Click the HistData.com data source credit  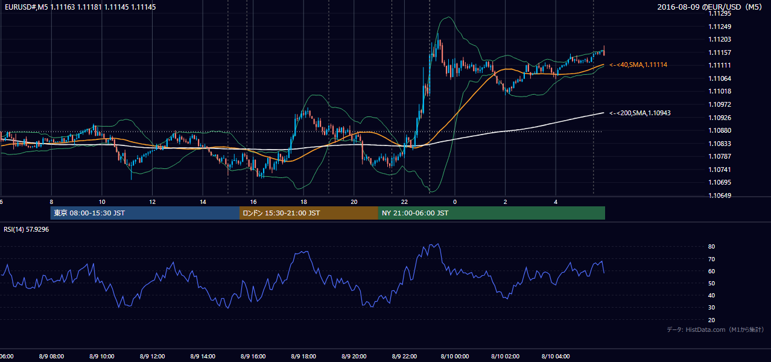(x=715, y=329)
